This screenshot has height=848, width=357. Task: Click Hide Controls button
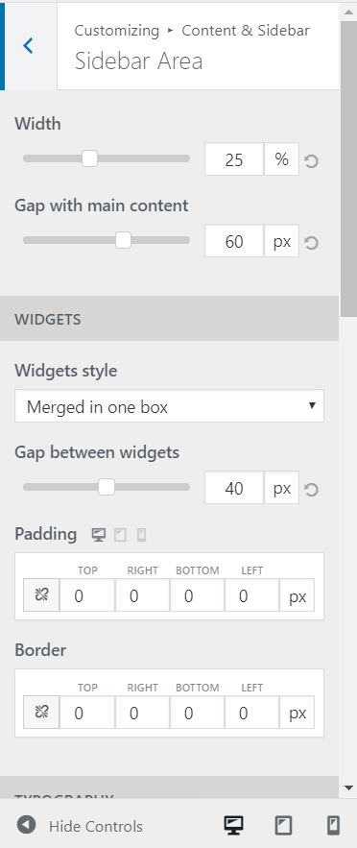click(x=80, y=826)
